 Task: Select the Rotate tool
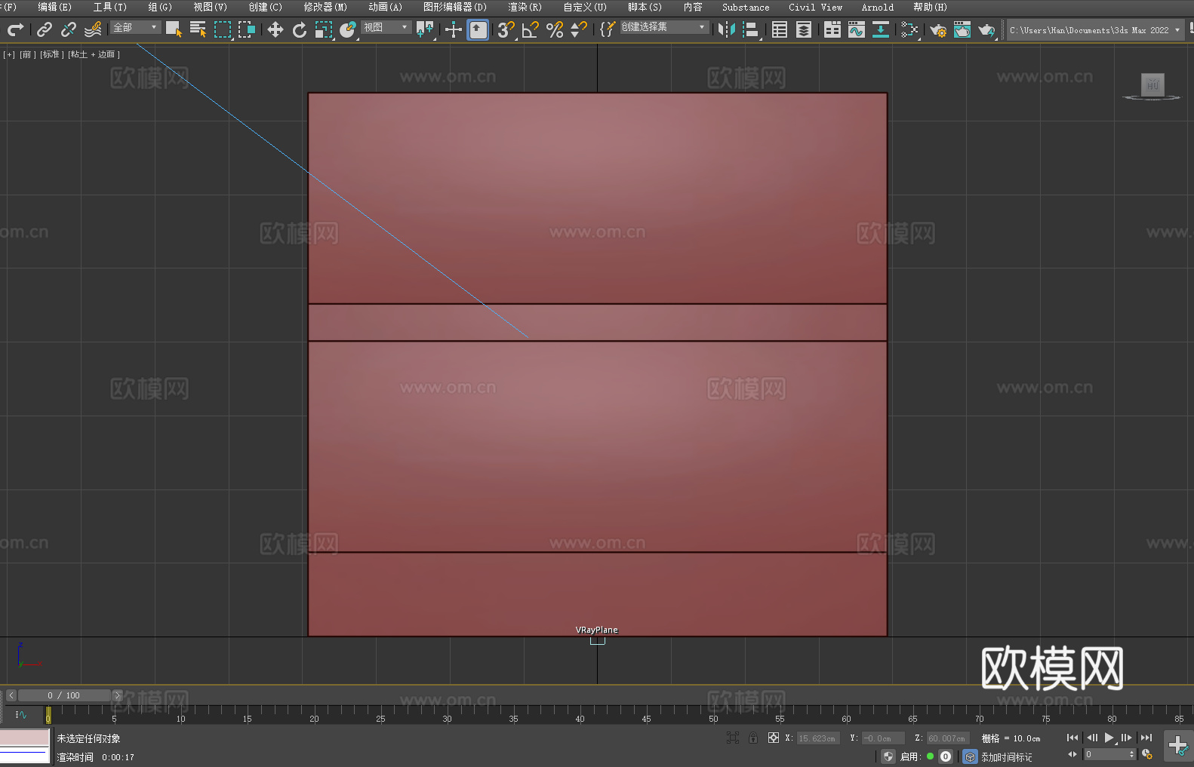pos(300,29)
